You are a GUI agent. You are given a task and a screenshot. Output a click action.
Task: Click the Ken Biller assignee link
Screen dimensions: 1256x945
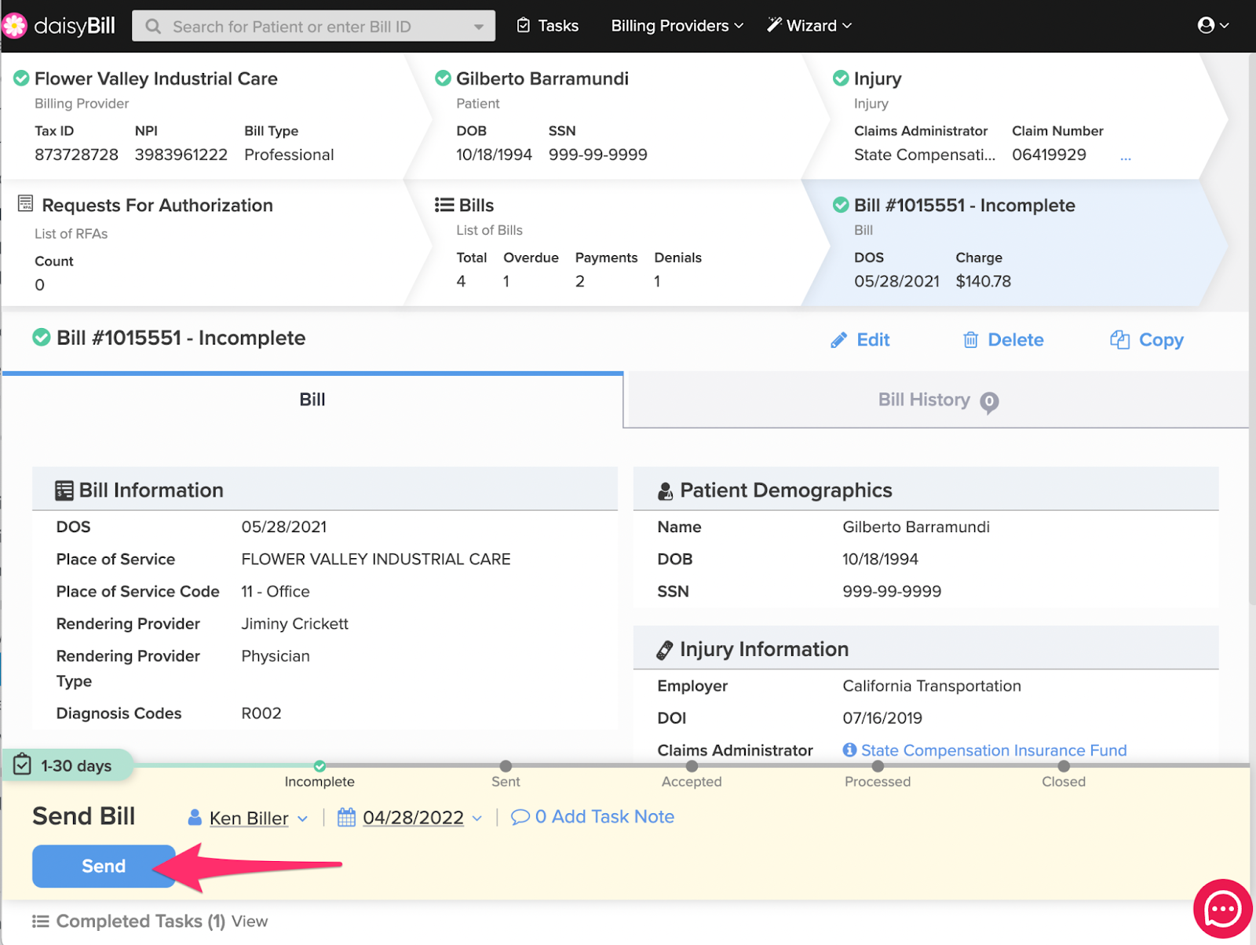[x=249, y=819]
